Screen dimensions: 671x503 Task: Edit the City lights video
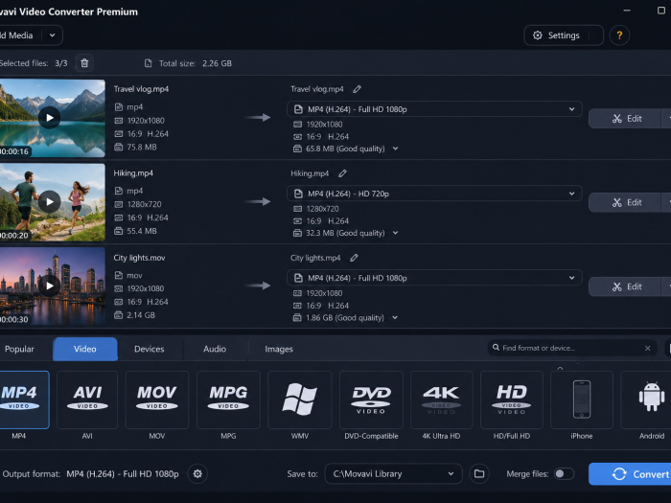tap(627, 286)
